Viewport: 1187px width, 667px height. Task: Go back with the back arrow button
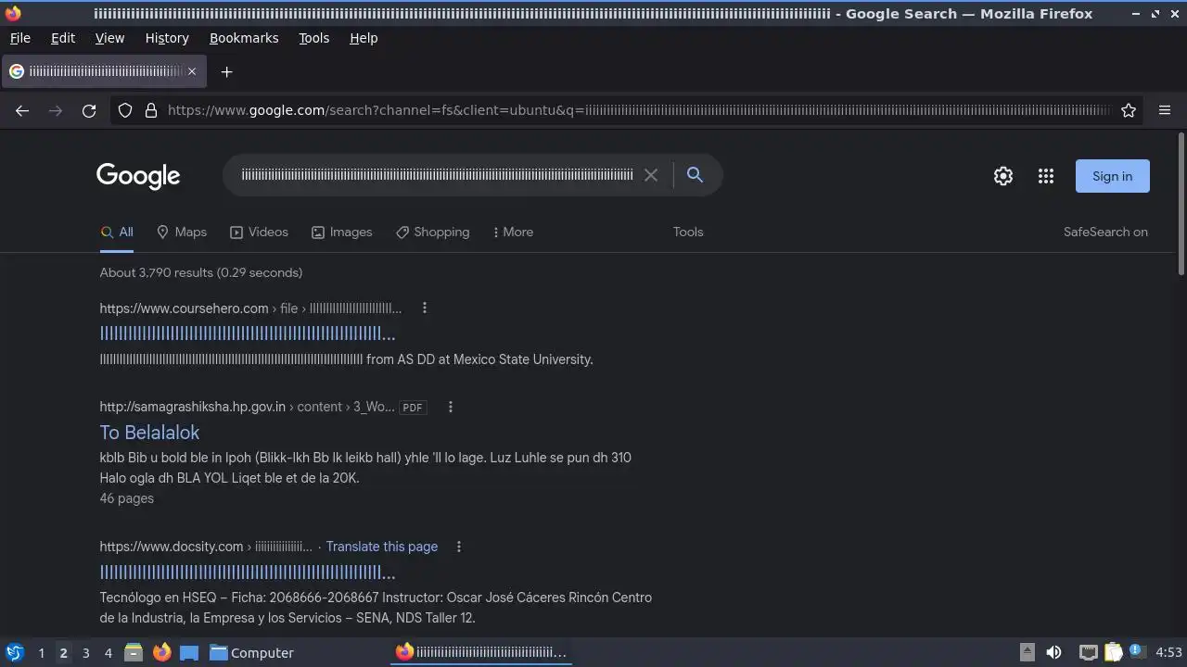(x=22, y=110)
